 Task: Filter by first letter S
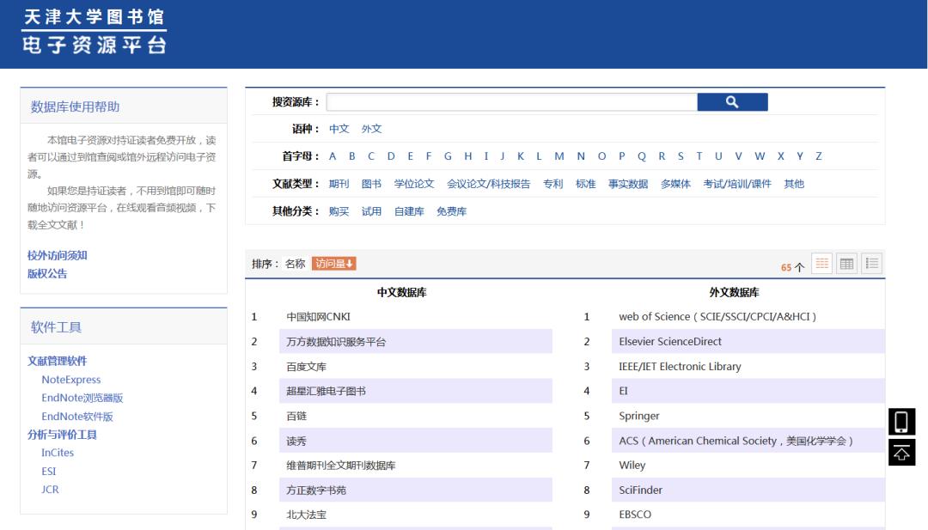[x=681, y=156]
